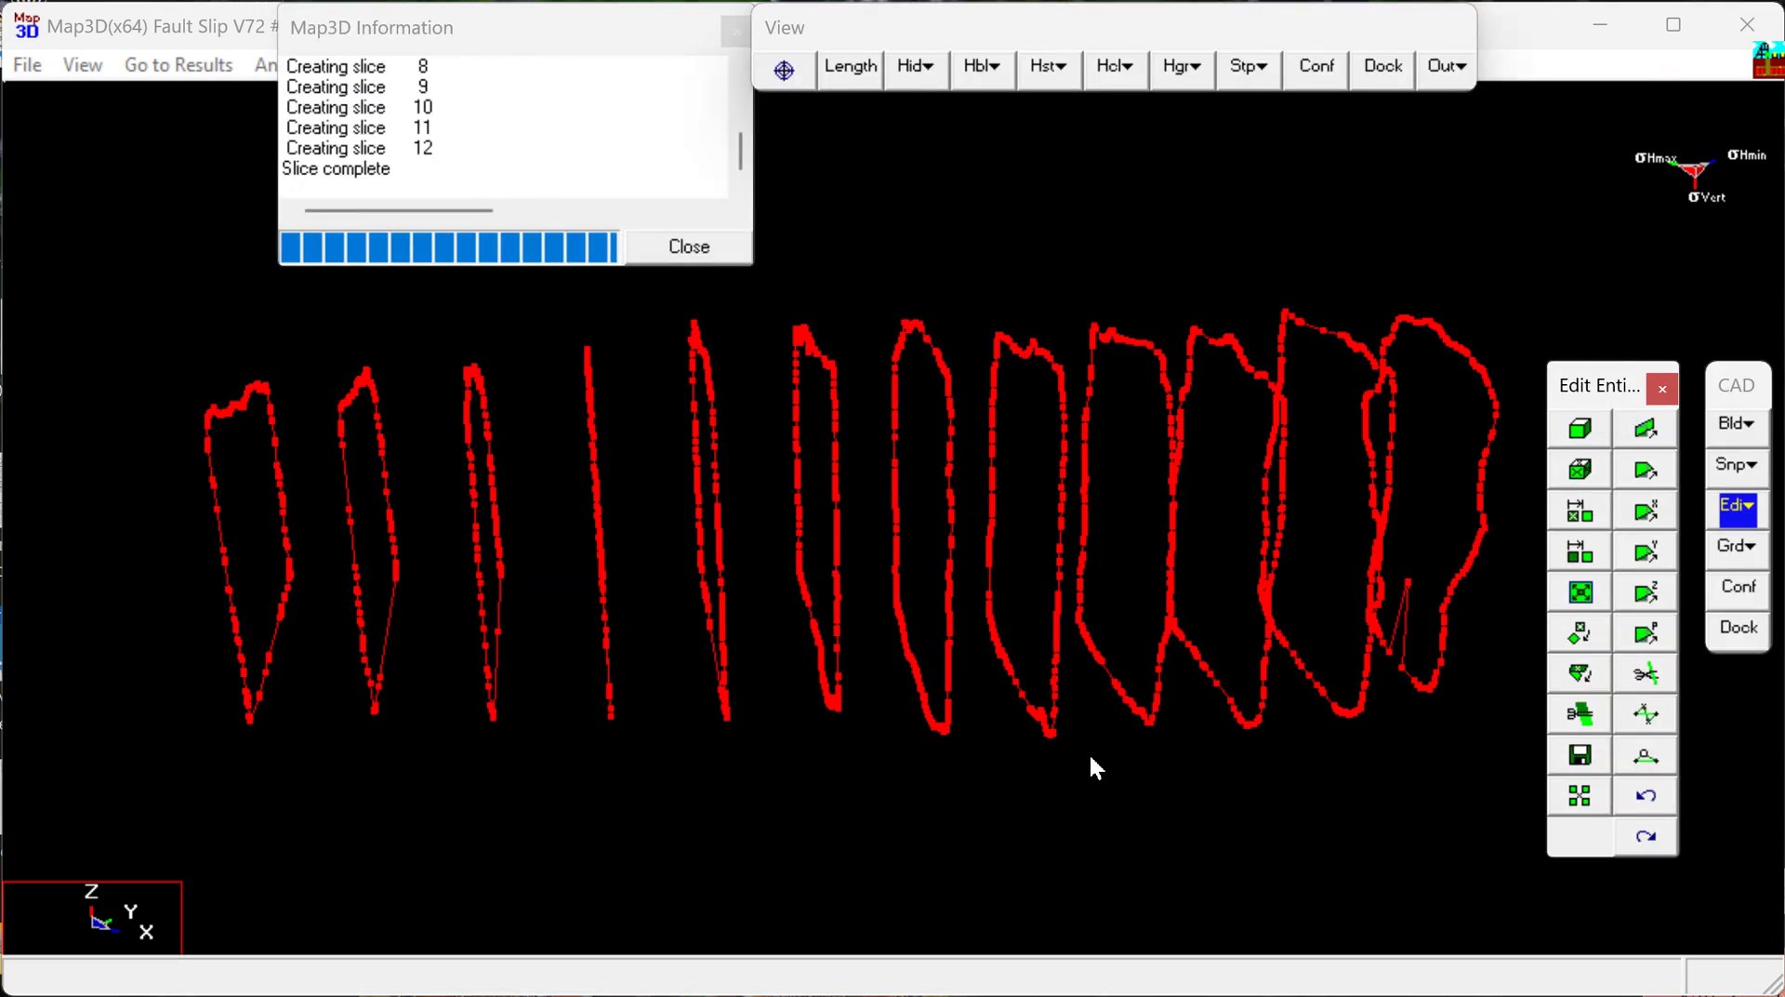Click the floppy disk save icon
Image resolution: width=1785 pixels, height=997 pixels.
[1580, 755]
